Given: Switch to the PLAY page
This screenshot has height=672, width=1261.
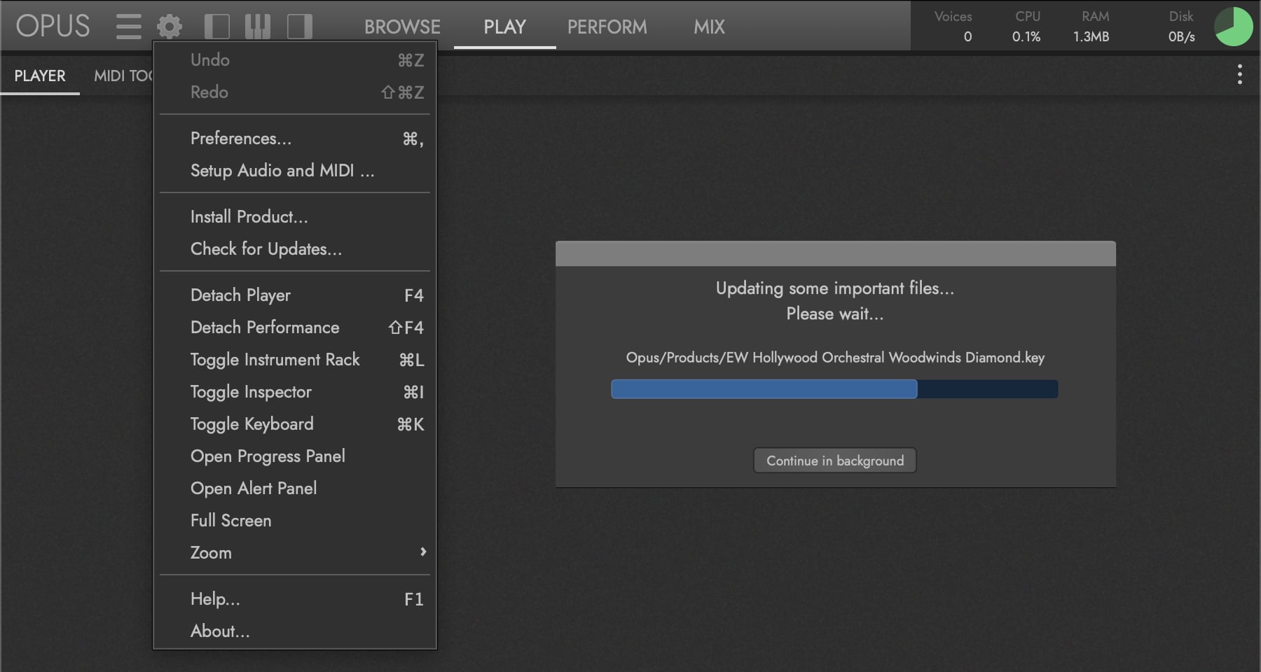Looking at the screenshot, I should click(x=504, y=27).
